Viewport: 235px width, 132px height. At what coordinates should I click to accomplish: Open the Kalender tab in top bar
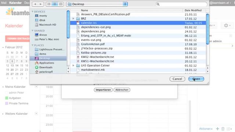pos(15,3)
